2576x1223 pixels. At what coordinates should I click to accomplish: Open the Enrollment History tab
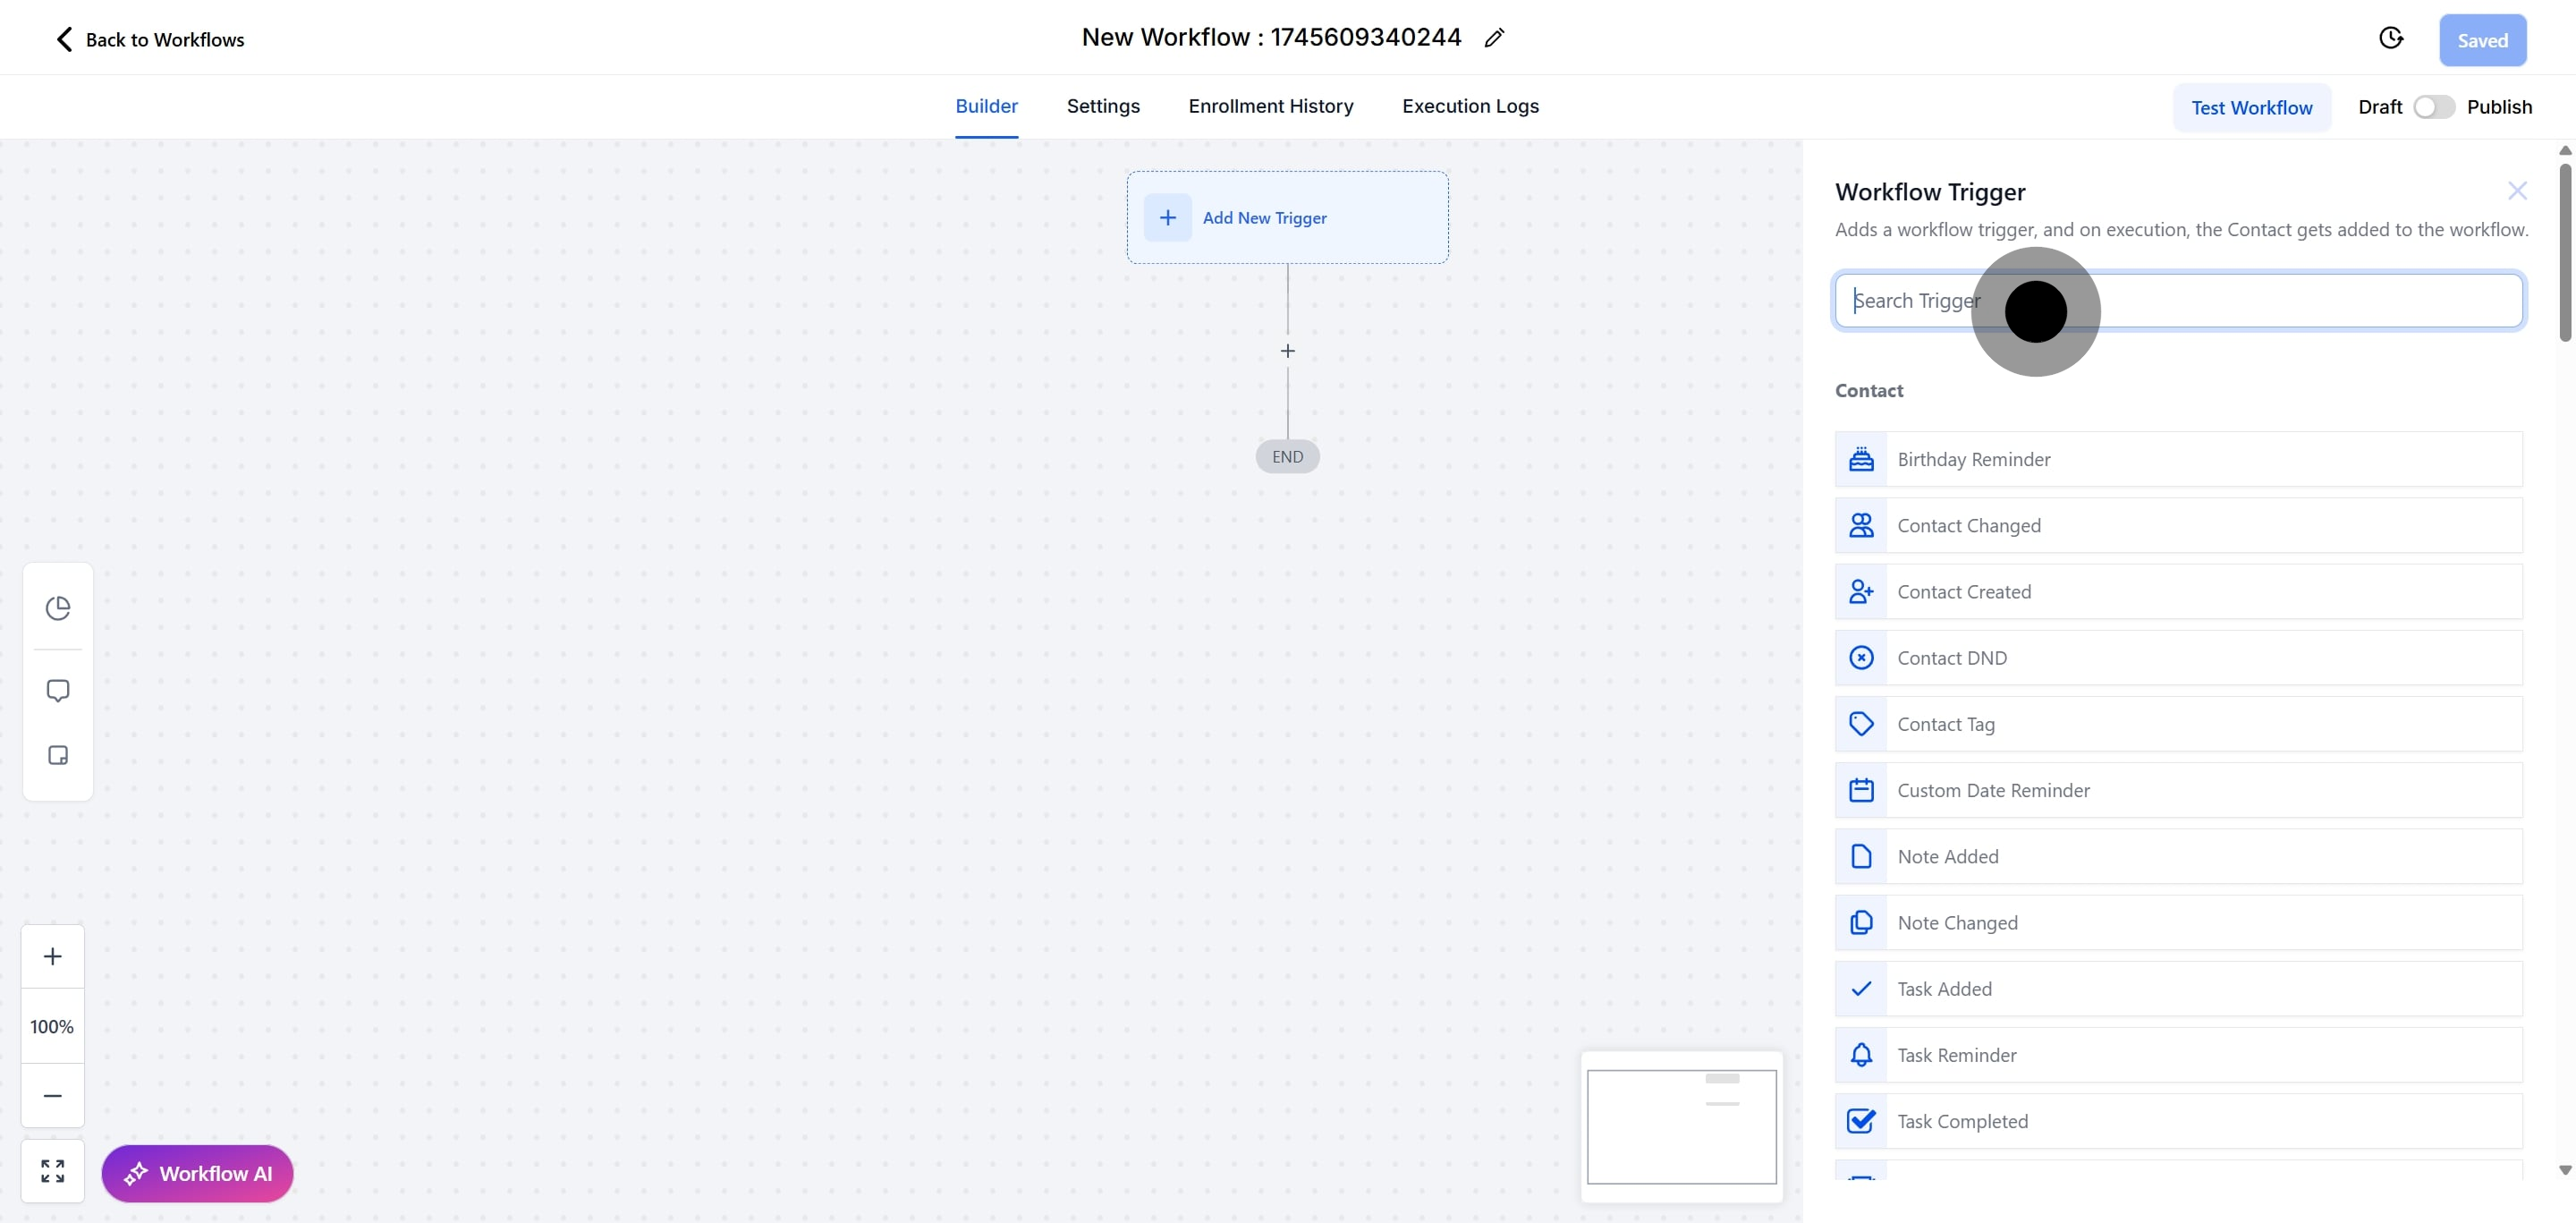point(1270,106)
